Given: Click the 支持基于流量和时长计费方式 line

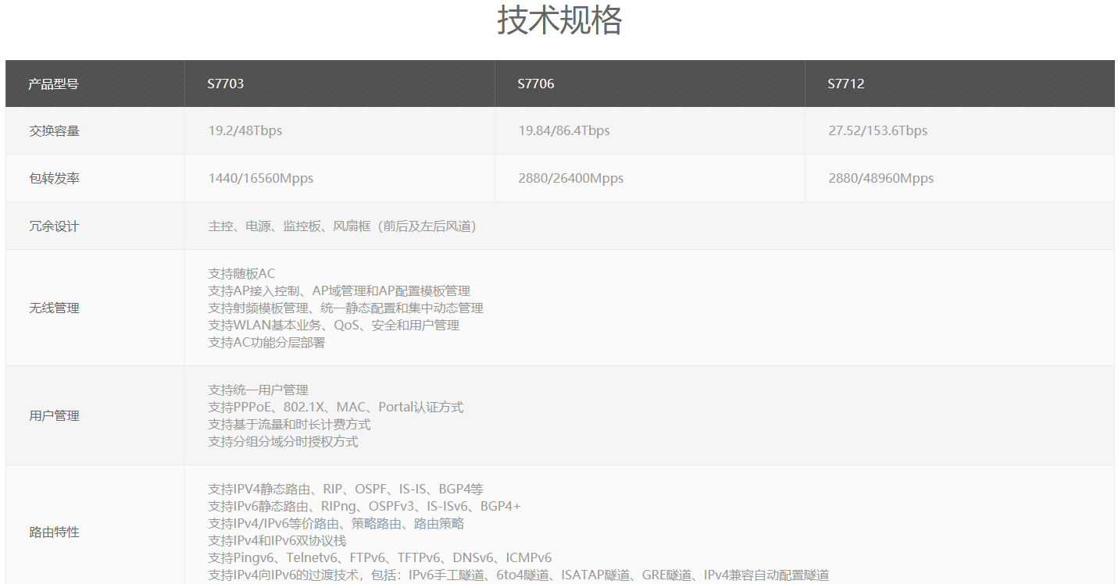Looking at the screenshot, I should [x=289, y=425].
